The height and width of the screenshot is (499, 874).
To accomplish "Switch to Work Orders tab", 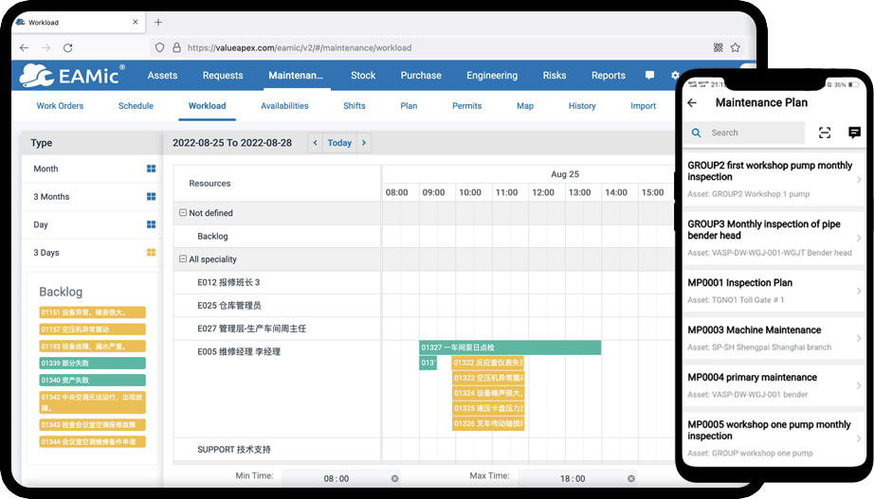I will tap(60, 106).
